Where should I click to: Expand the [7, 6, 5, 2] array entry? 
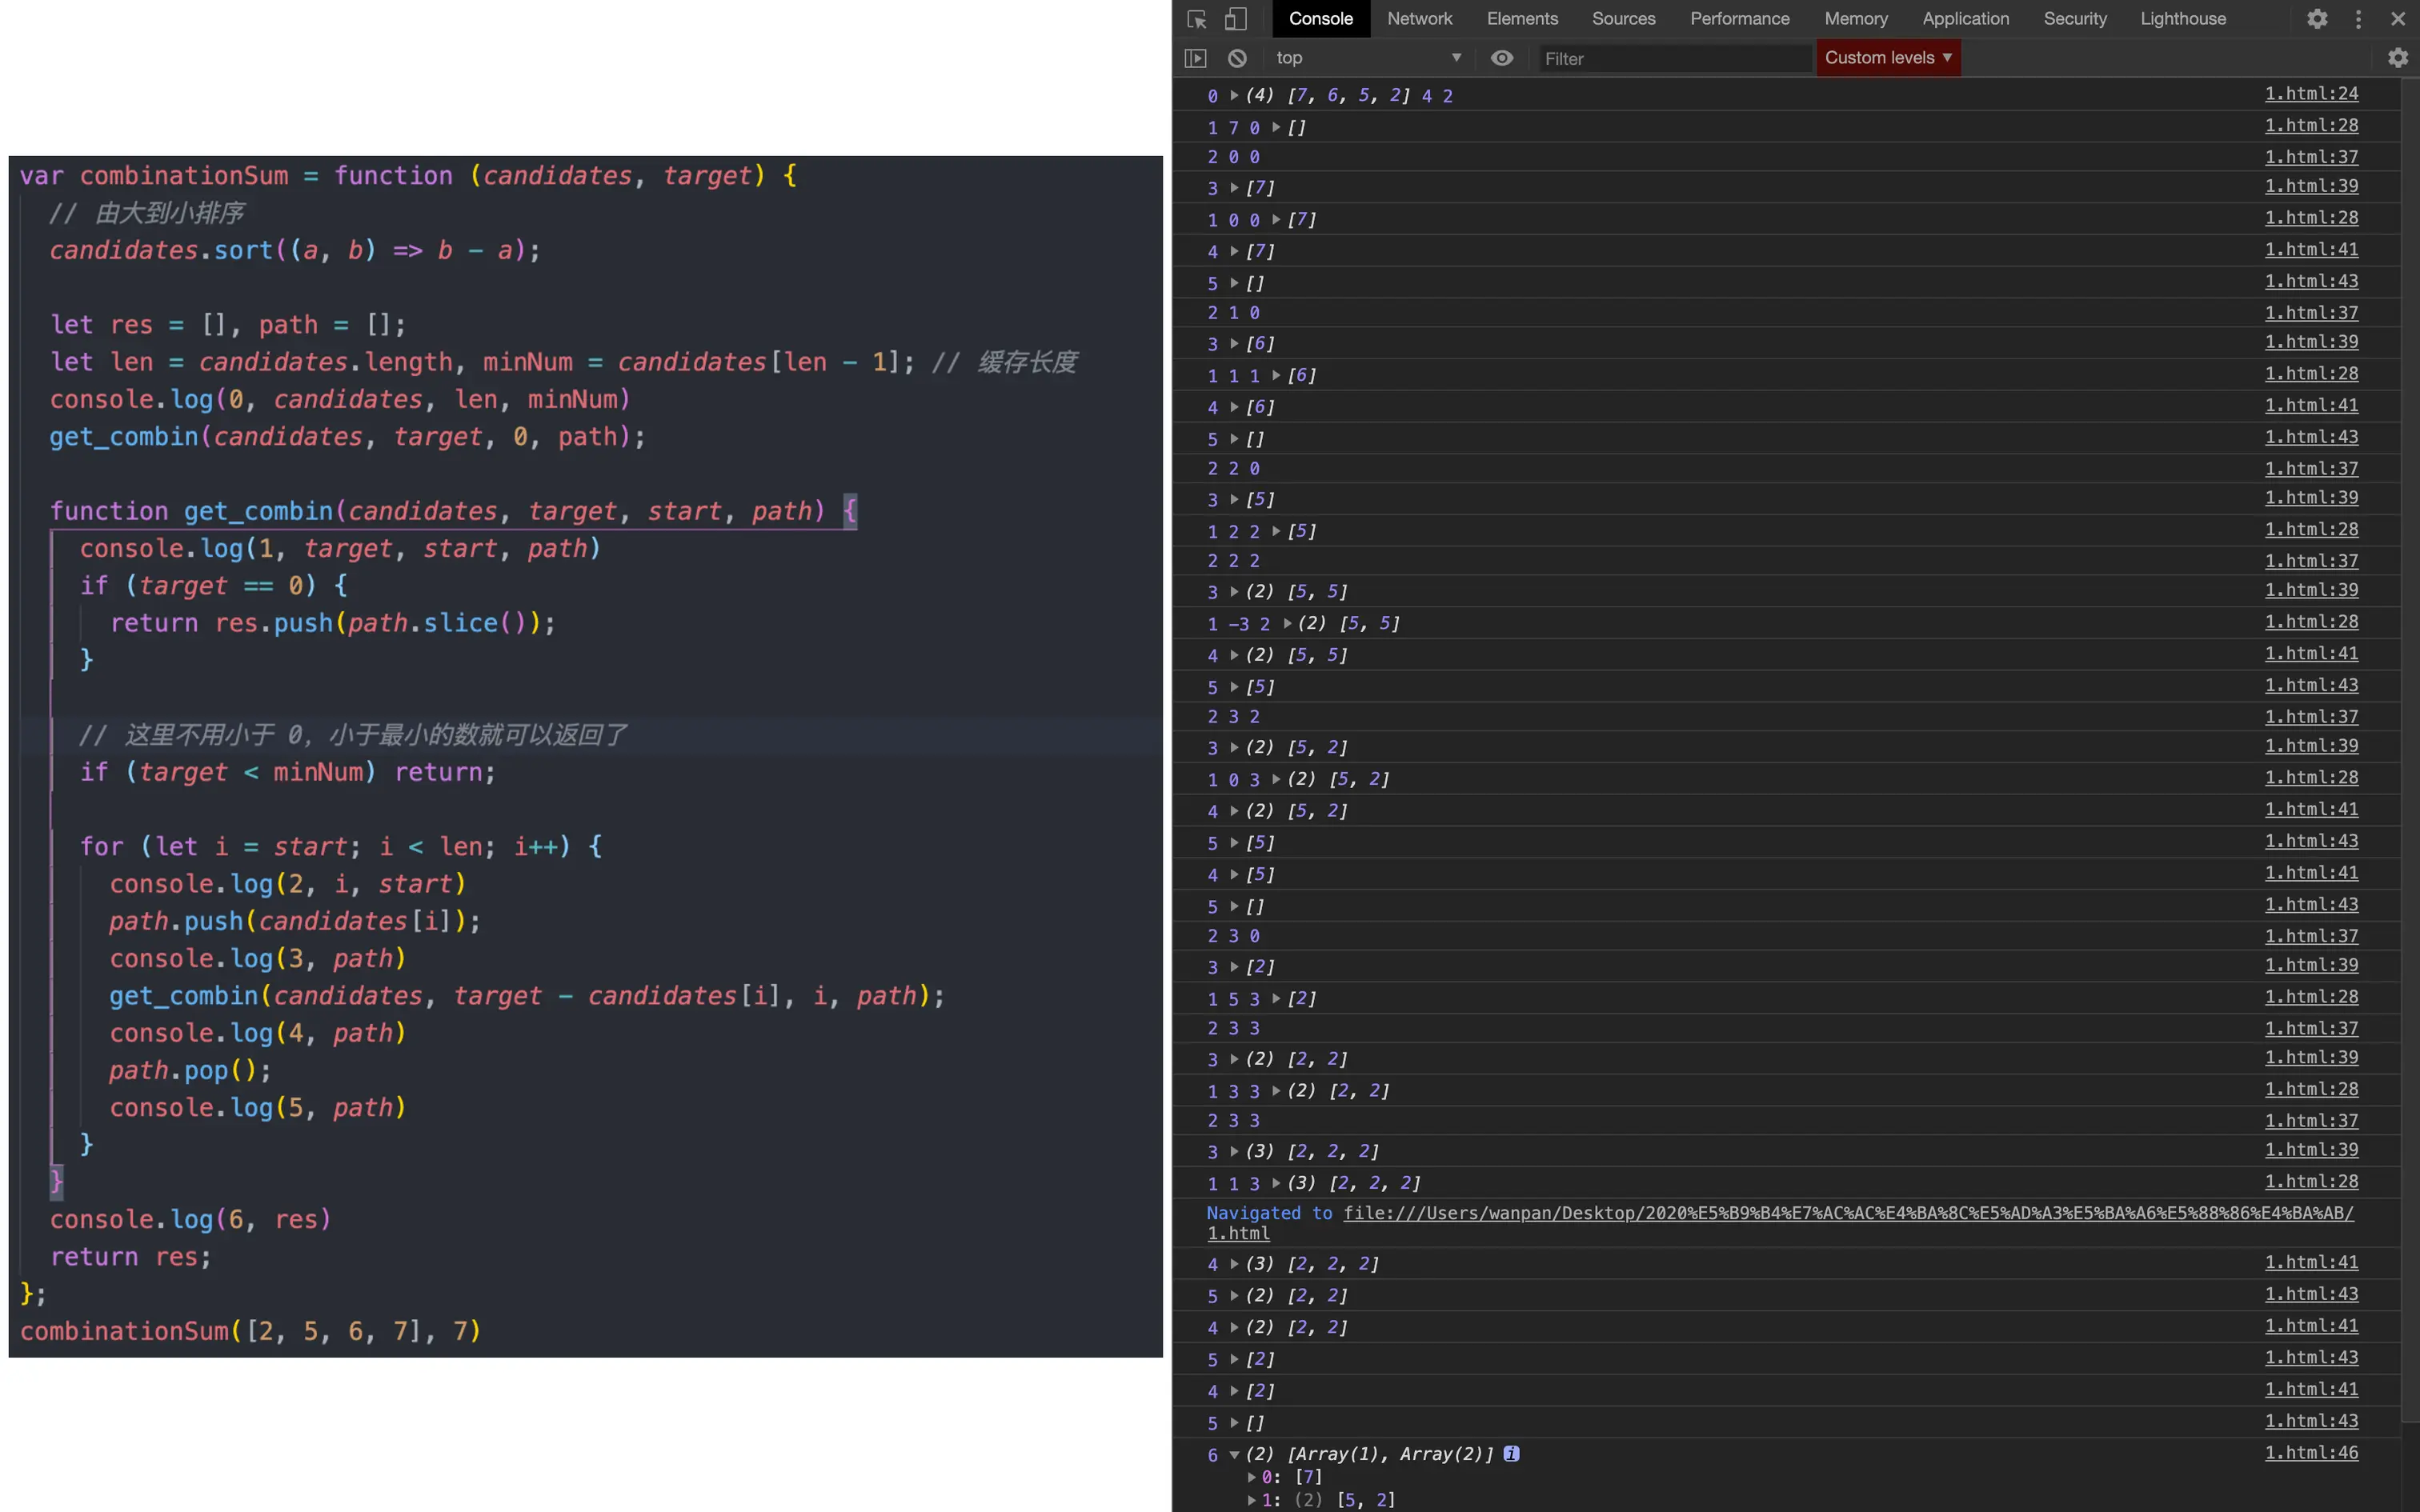pyautogui.click(x=1234, y=95)
